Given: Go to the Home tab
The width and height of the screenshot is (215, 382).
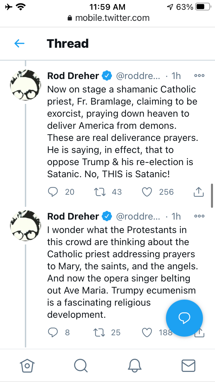Looking at the screenshot, I should pos(27,365).
